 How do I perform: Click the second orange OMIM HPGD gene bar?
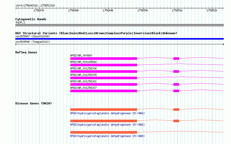104,121
